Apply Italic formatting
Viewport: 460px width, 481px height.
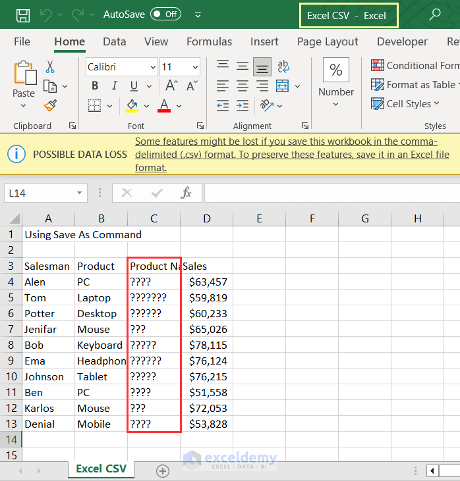114,86
